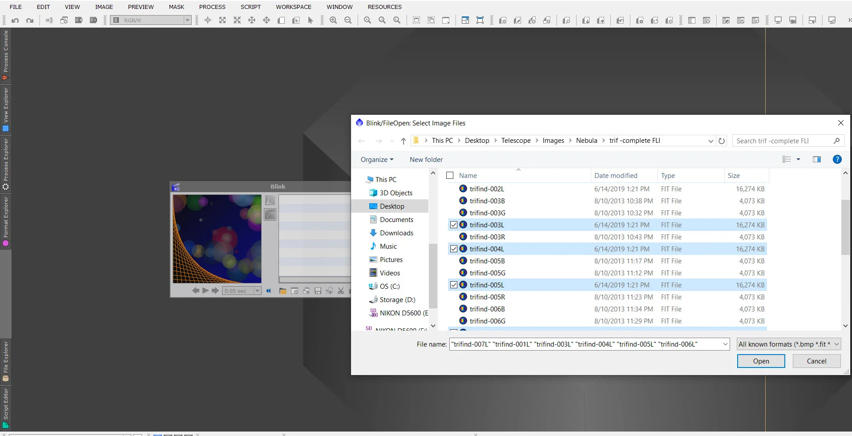Open the WORKSPACE menu

pyautogui.click(x=294, y=7)
